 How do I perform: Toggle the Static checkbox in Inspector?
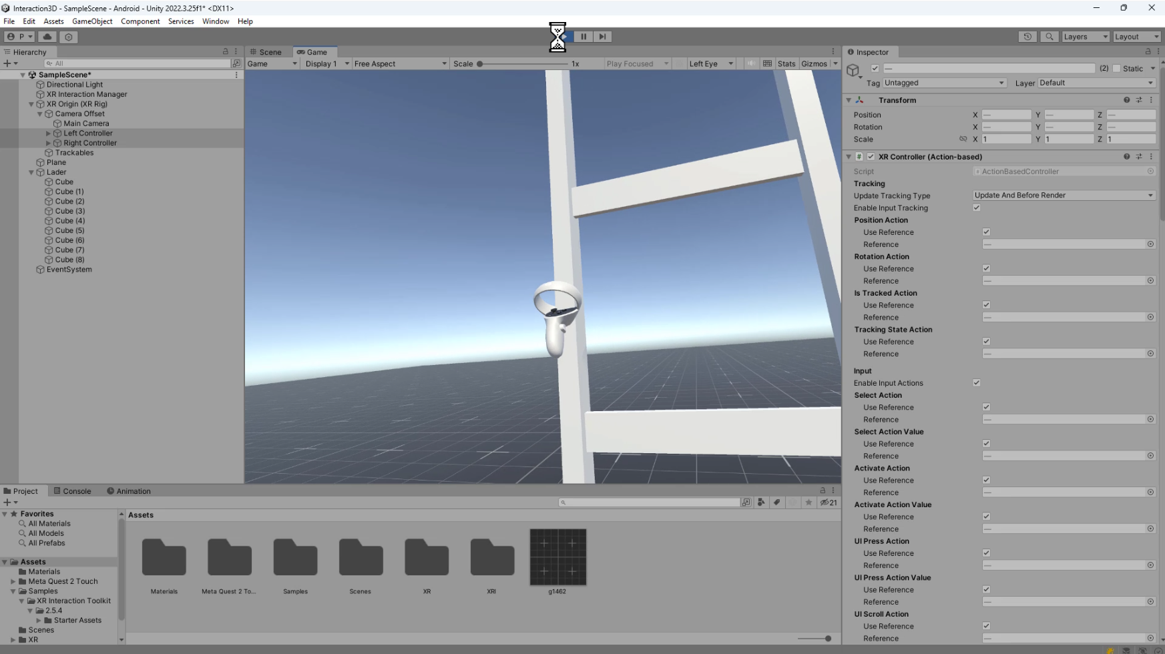pyautogui.click(x=1116, y=69)
